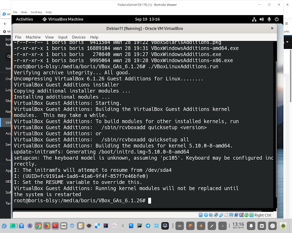Image resolution: width=292 pixels, height=233 pixels.
Task: Click the Right Ctrl host key label
Action: click(263, 215)
